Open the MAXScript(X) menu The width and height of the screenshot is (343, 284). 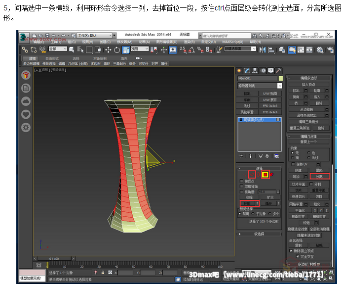point(233,42)
